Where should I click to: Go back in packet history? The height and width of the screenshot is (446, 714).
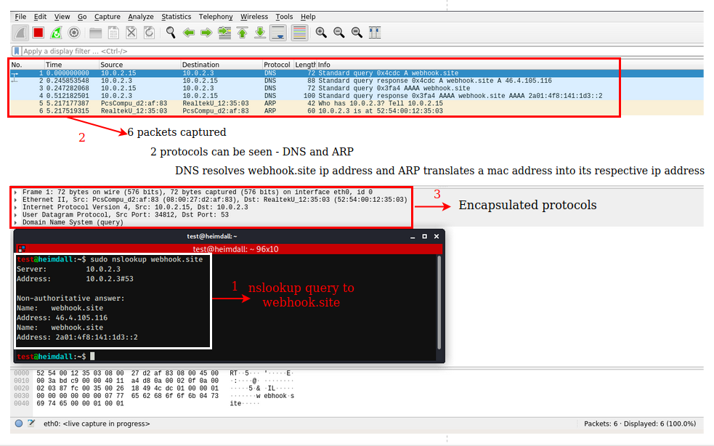tap(189, 32)
